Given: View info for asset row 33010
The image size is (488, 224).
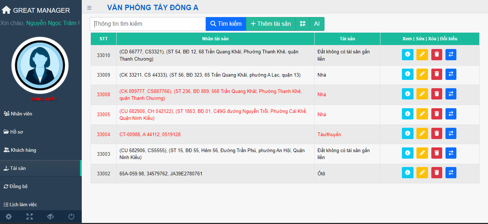Looking at the screenshot, I should click(407, 54).
